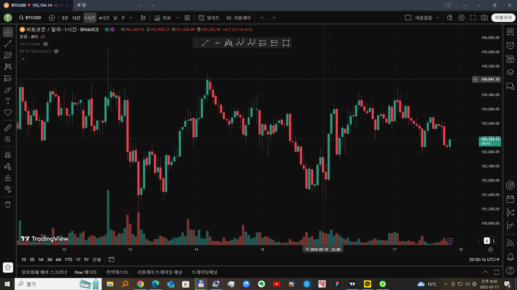Open Chrome from the Windows taskbar
The height and width of the screenshot is (290, 517).
[x=140, y=284]
